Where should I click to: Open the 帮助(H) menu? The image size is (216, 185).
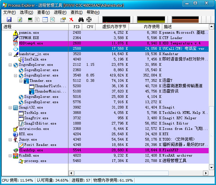(x=93, y=12)
